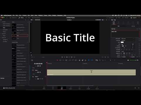The width and height of the screenshot is (141, 105).
Task: Click the title clip T icon in timeline
Action: (91, 72)
